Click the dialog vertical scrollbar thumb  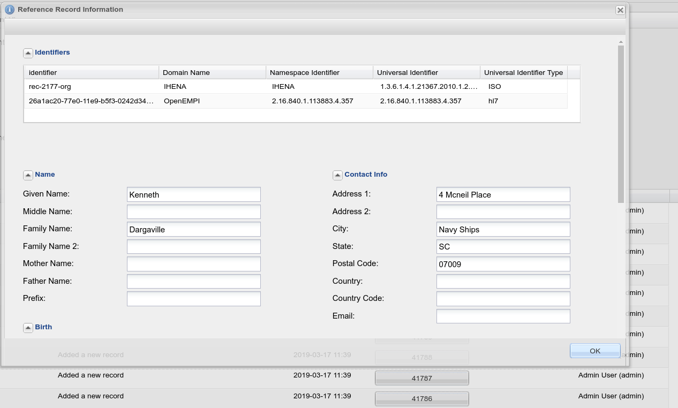(621, 124)
